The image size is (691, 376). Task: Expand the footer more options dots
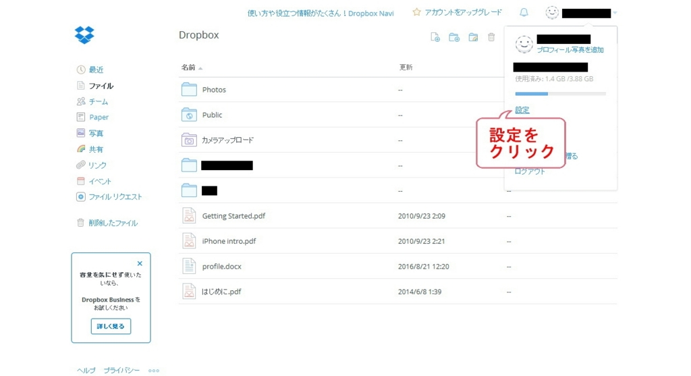coord(154,371)
